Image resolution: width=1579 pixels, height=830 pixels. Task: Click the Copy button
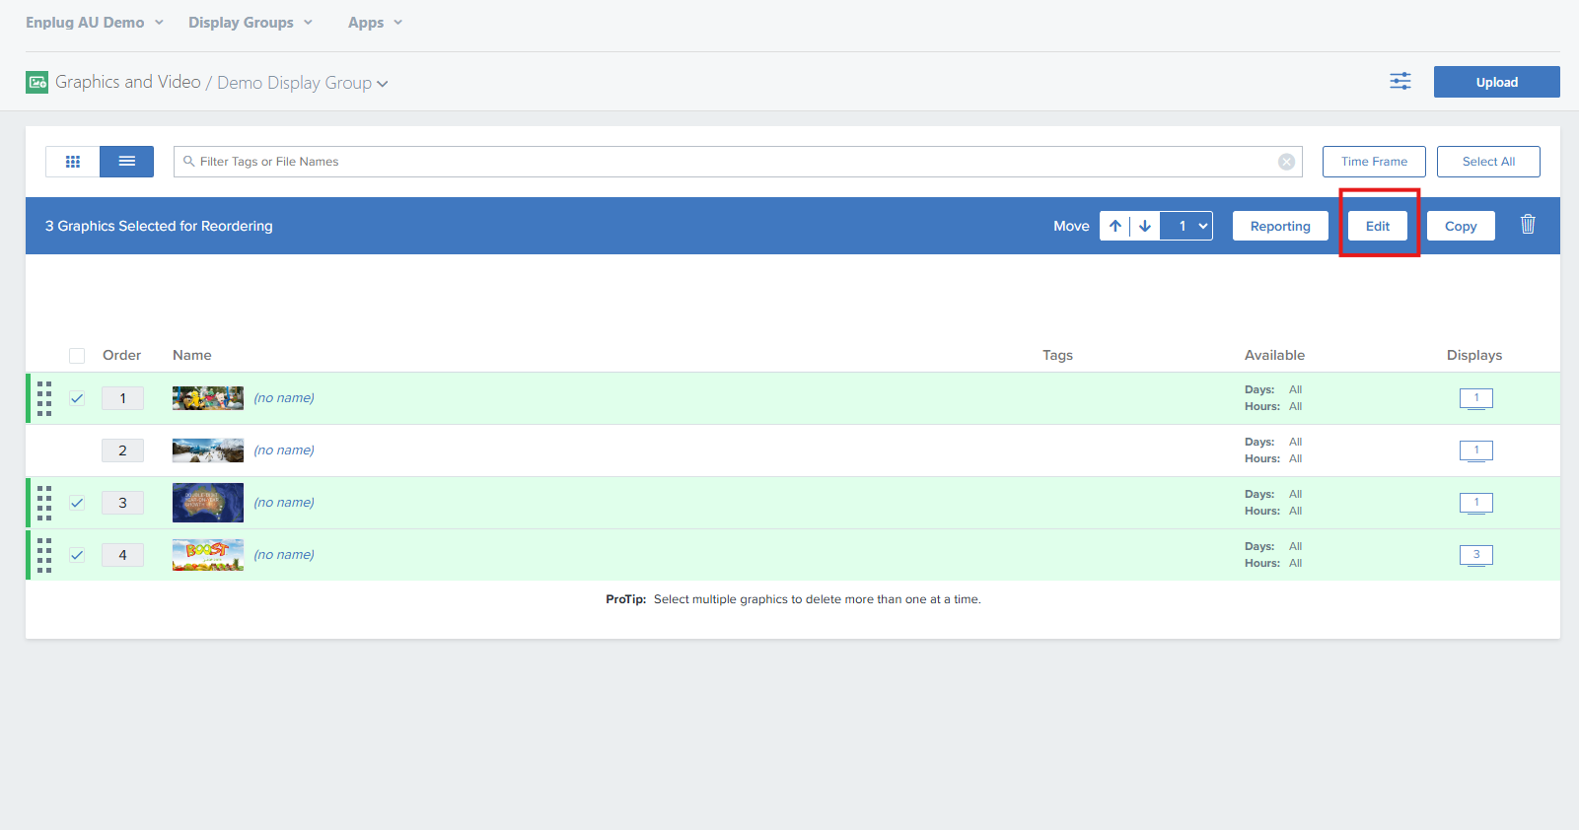coord(1460,226)
